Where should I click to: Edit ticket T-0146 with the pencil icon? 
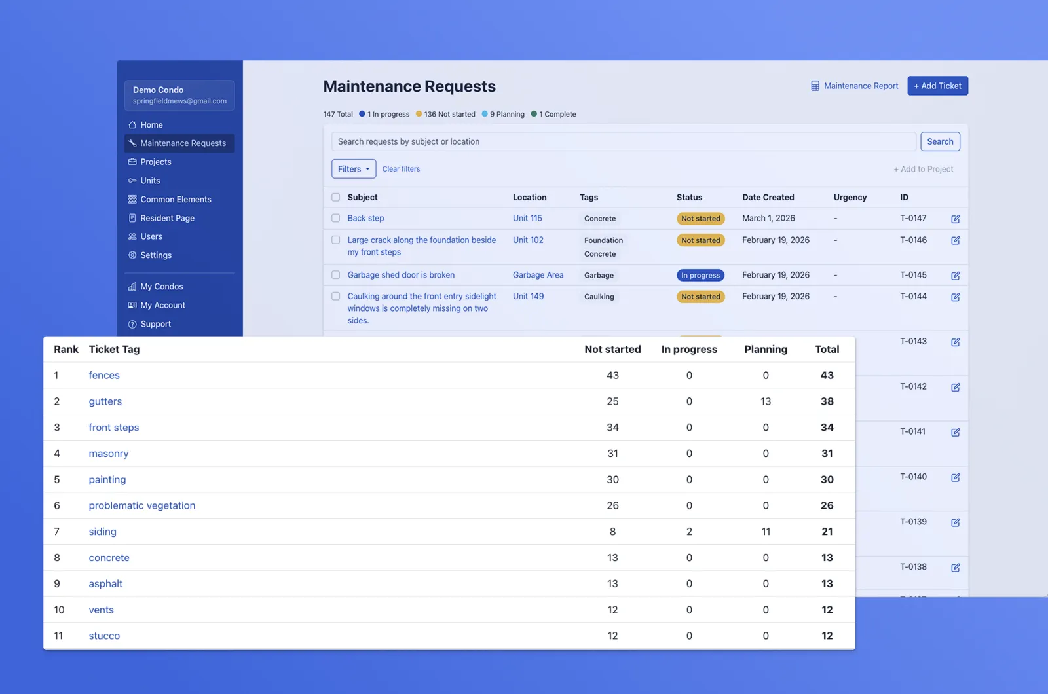click(956, 240)
